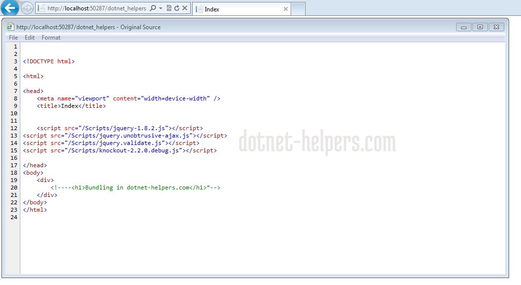Toggle Compatibility View for localhost
Screen dimensions: 521x285
pos(169,8)
